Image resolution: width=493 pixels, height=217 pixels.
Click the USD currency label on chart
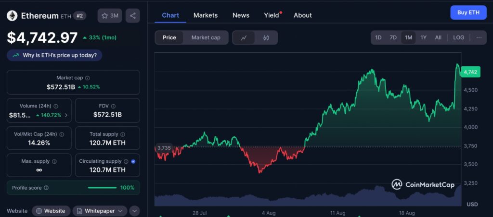tap(472, 205)
